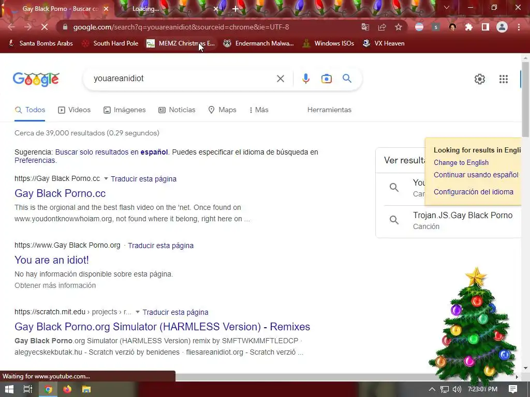
Task: Switch to the Loading browser tab
Action: (x=169, y=9)
